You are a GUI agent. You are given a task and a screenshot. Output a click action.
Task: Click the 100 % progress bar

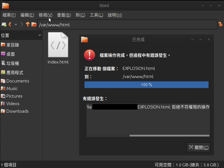point(146,85)
